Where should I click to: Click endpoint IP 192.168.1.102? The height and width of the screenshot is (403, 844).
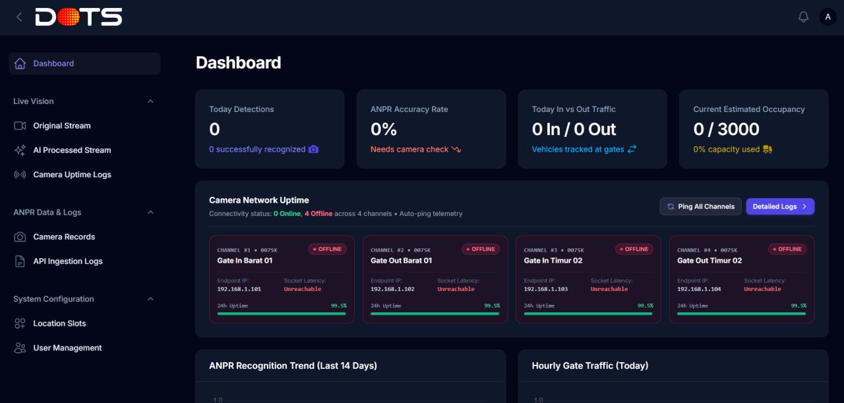(393, 289)
